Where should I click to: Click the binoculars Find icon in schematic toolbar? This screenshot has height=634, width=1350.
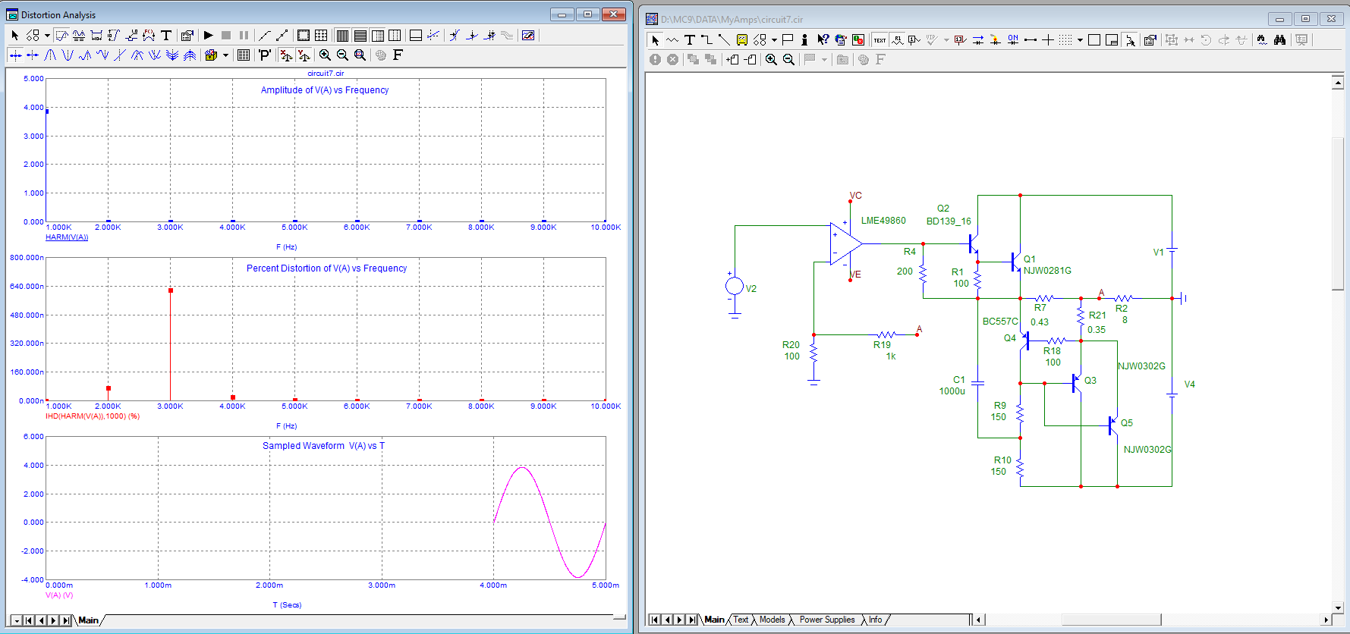coord(1279,40)
